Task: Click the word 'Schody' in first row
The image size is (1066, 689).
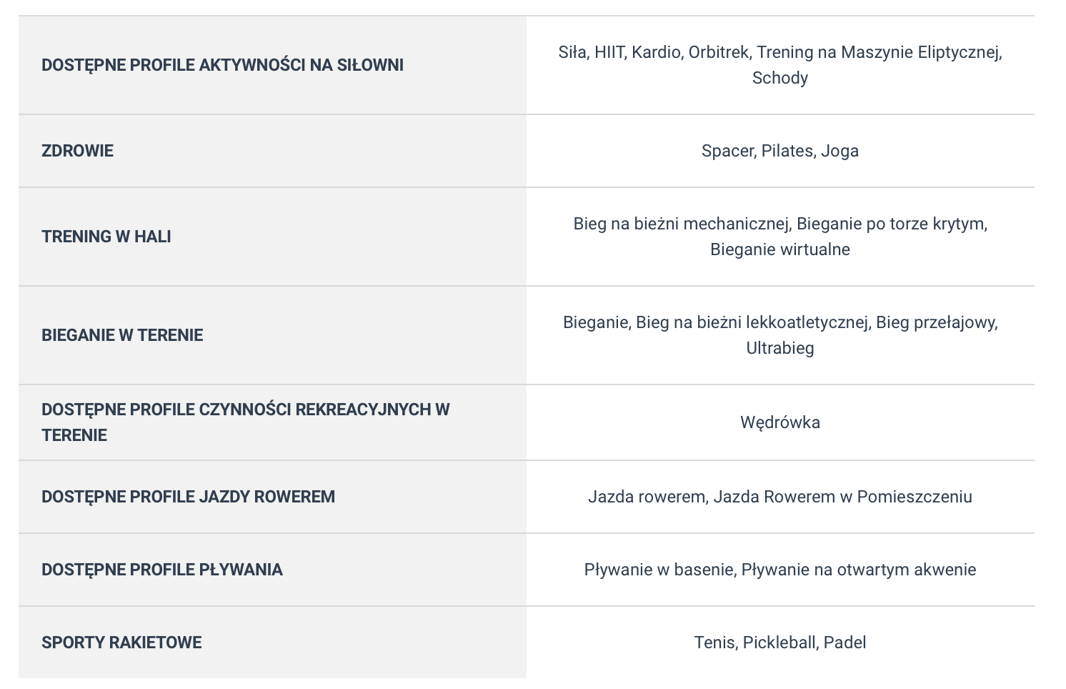Action: coord(780,78)
